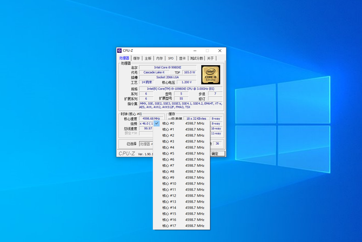Screen dimensions: 362x242
Task: Select 核心 #1 in the core list
Action: click(x=182, y=129)
